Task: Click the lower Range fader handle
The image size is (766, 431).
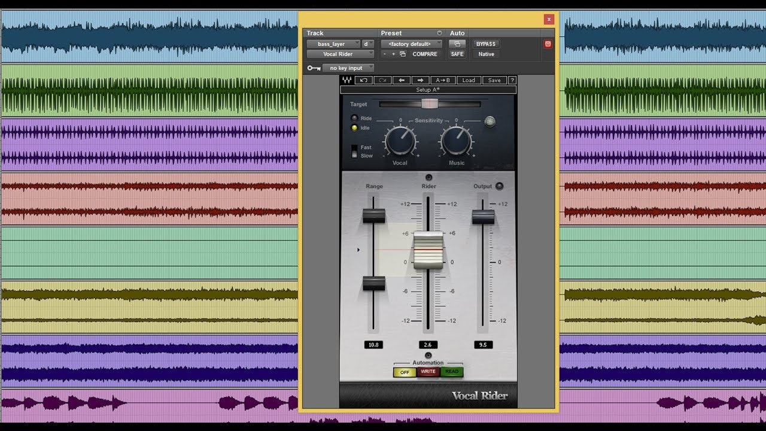Action: 374,283
